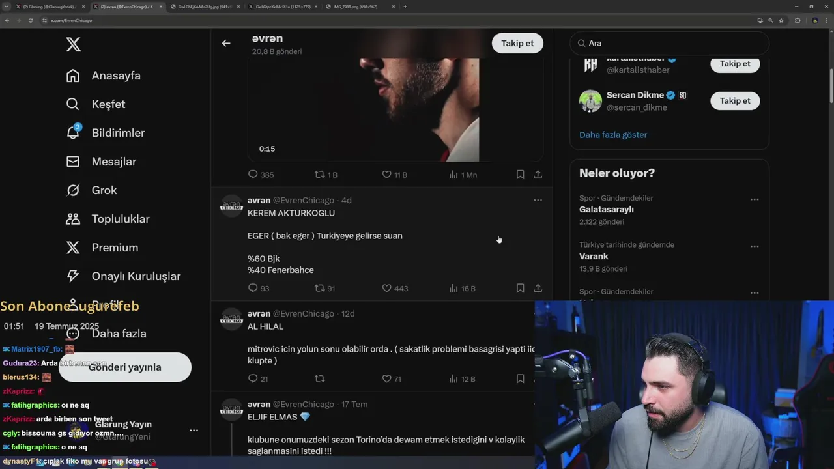This screenshot has height=469, width=834.
Task: Open the avatar on the AL HILAL post
Action: tap(231, 319)
